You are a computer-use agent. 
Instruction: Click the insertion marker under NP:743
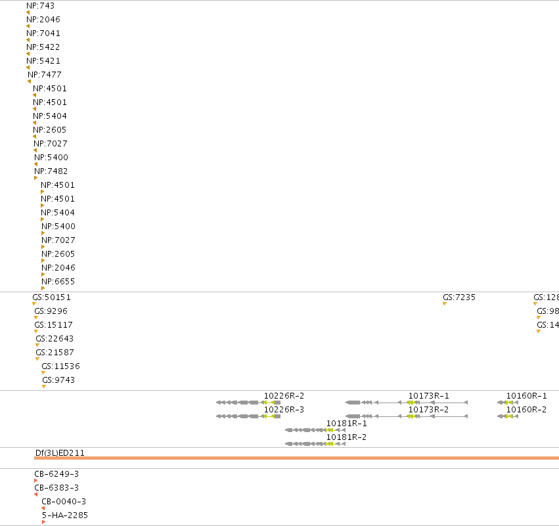[28, 13]
